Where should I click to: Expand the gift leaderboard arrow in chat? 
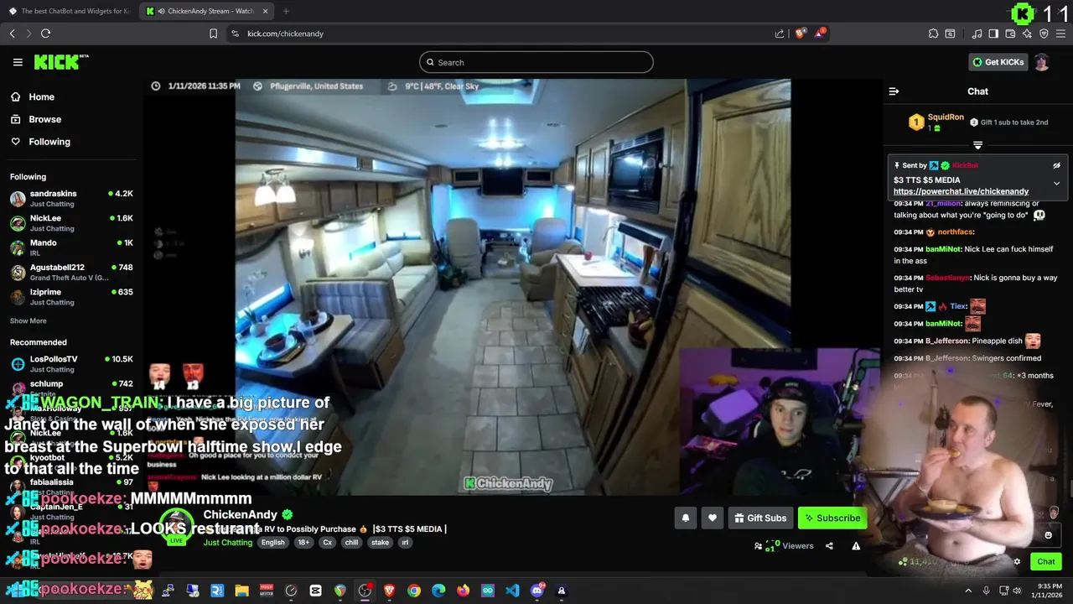(977, 145)
